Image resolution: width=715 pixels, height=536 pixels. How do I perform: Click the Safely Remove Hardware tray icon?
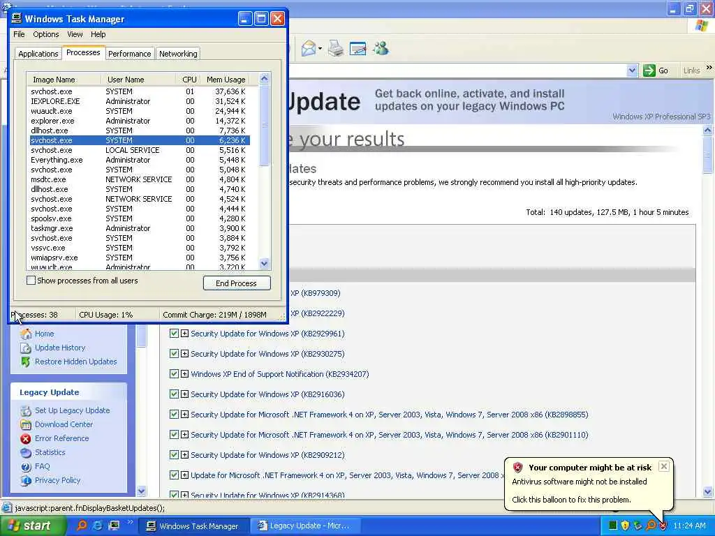(x=637, y=526)
